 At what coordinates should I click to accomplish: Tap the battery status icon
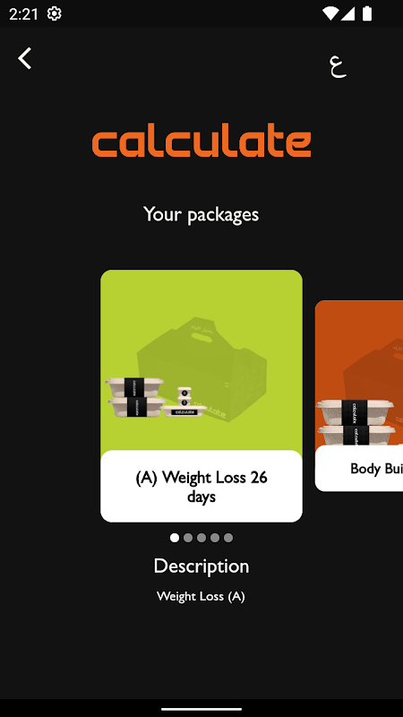[x=367, y=14]
